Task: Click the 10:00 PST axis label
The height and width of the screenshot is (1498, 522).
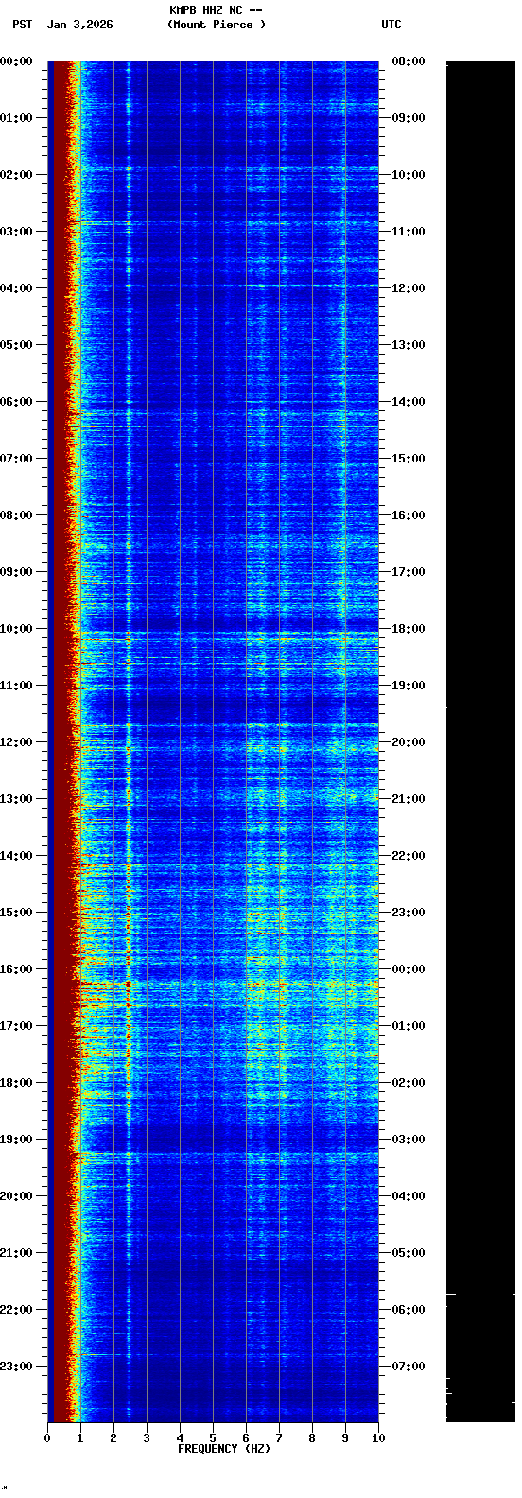Action: [x=17, y=629]
